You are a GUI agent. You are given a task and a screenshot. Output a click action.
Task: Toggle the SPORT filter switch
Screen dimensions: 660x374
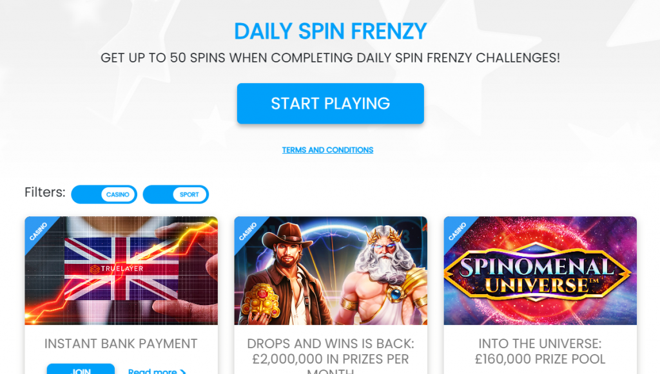(175, 194)
